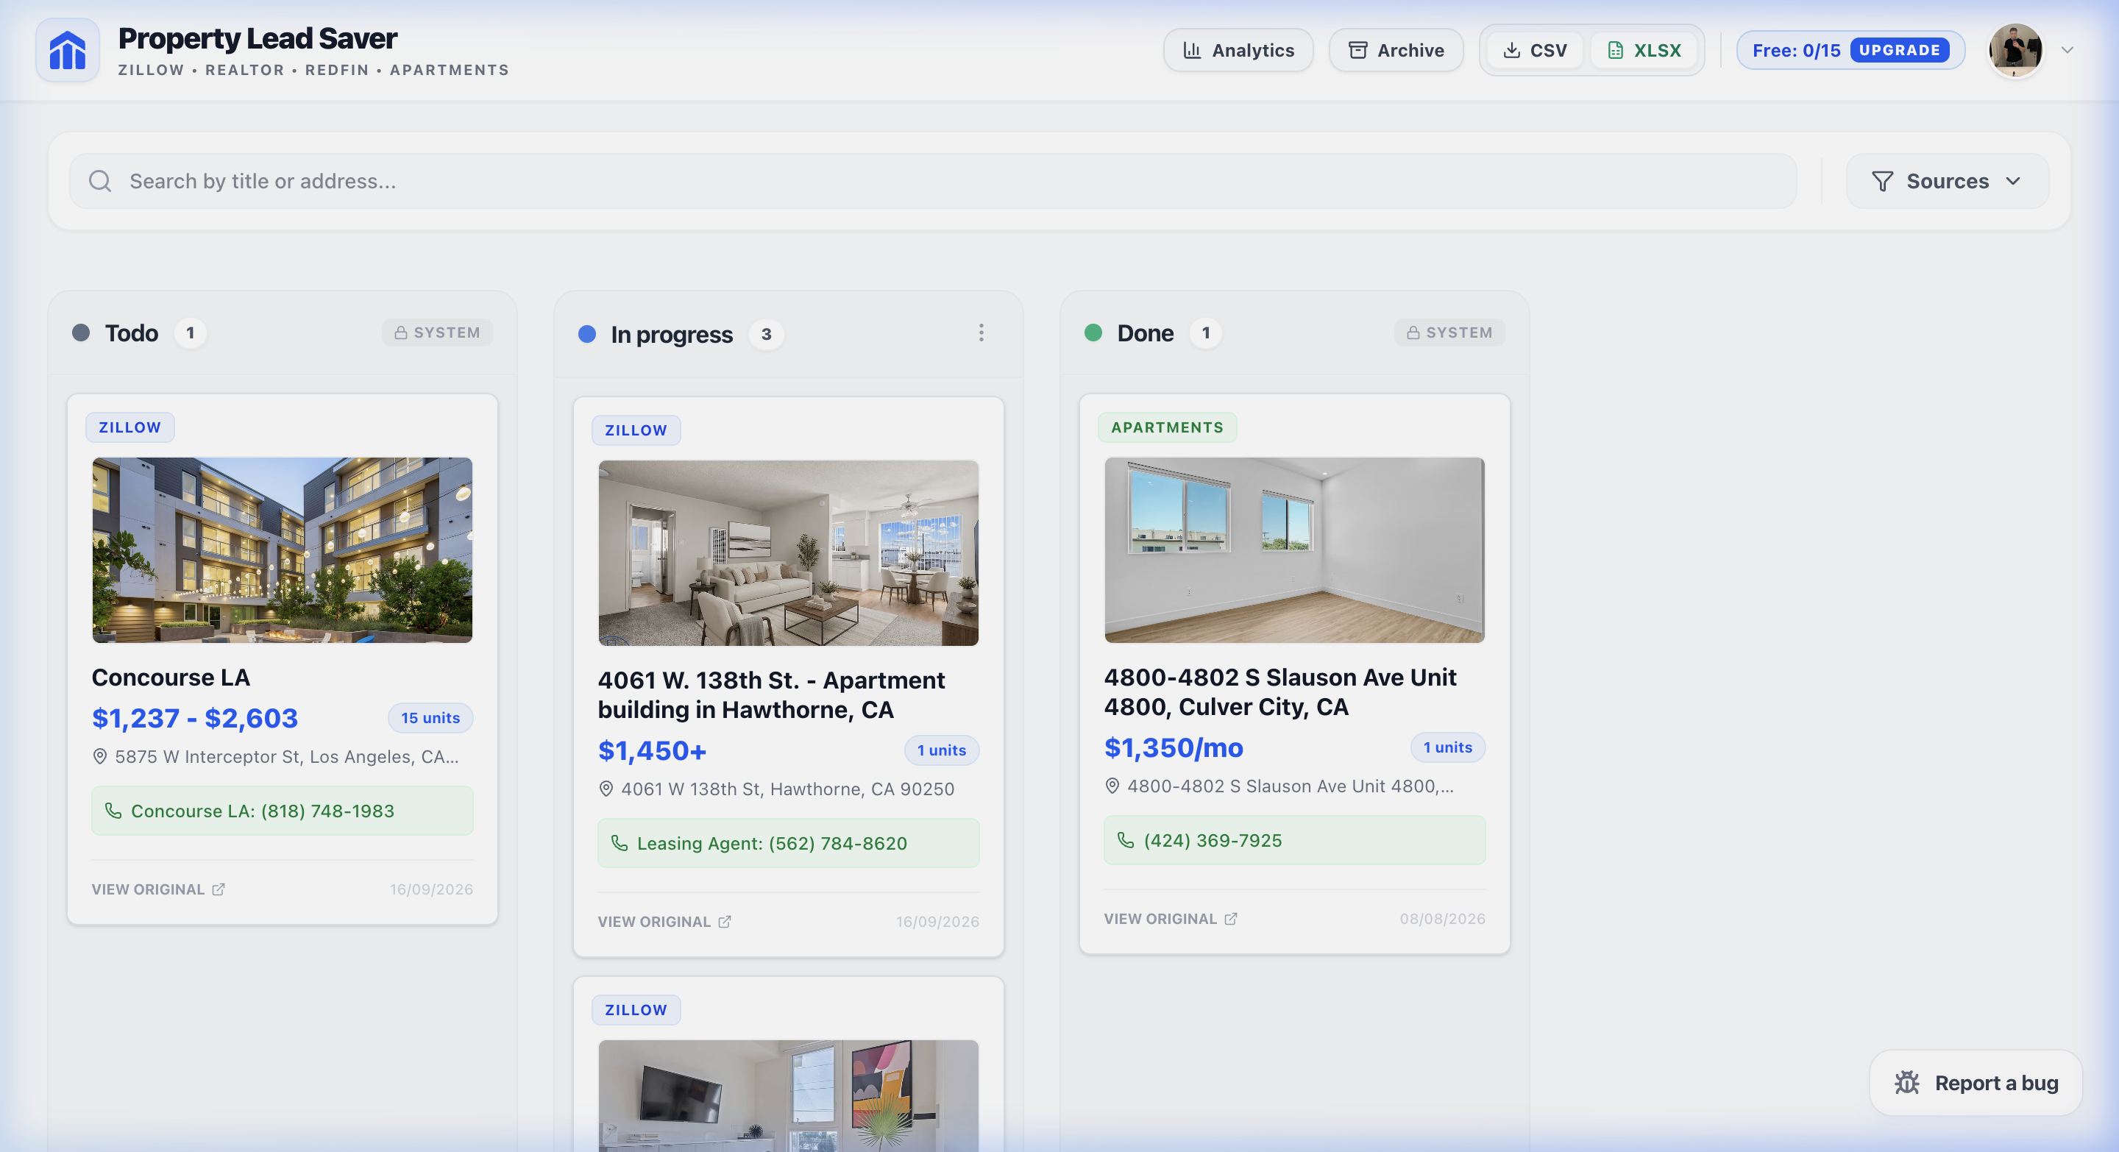The image size is (2119, 1152).
Task: Click the $1,237 - $2,603 price range
Action: pyautogui.click(x=195, y=719)
